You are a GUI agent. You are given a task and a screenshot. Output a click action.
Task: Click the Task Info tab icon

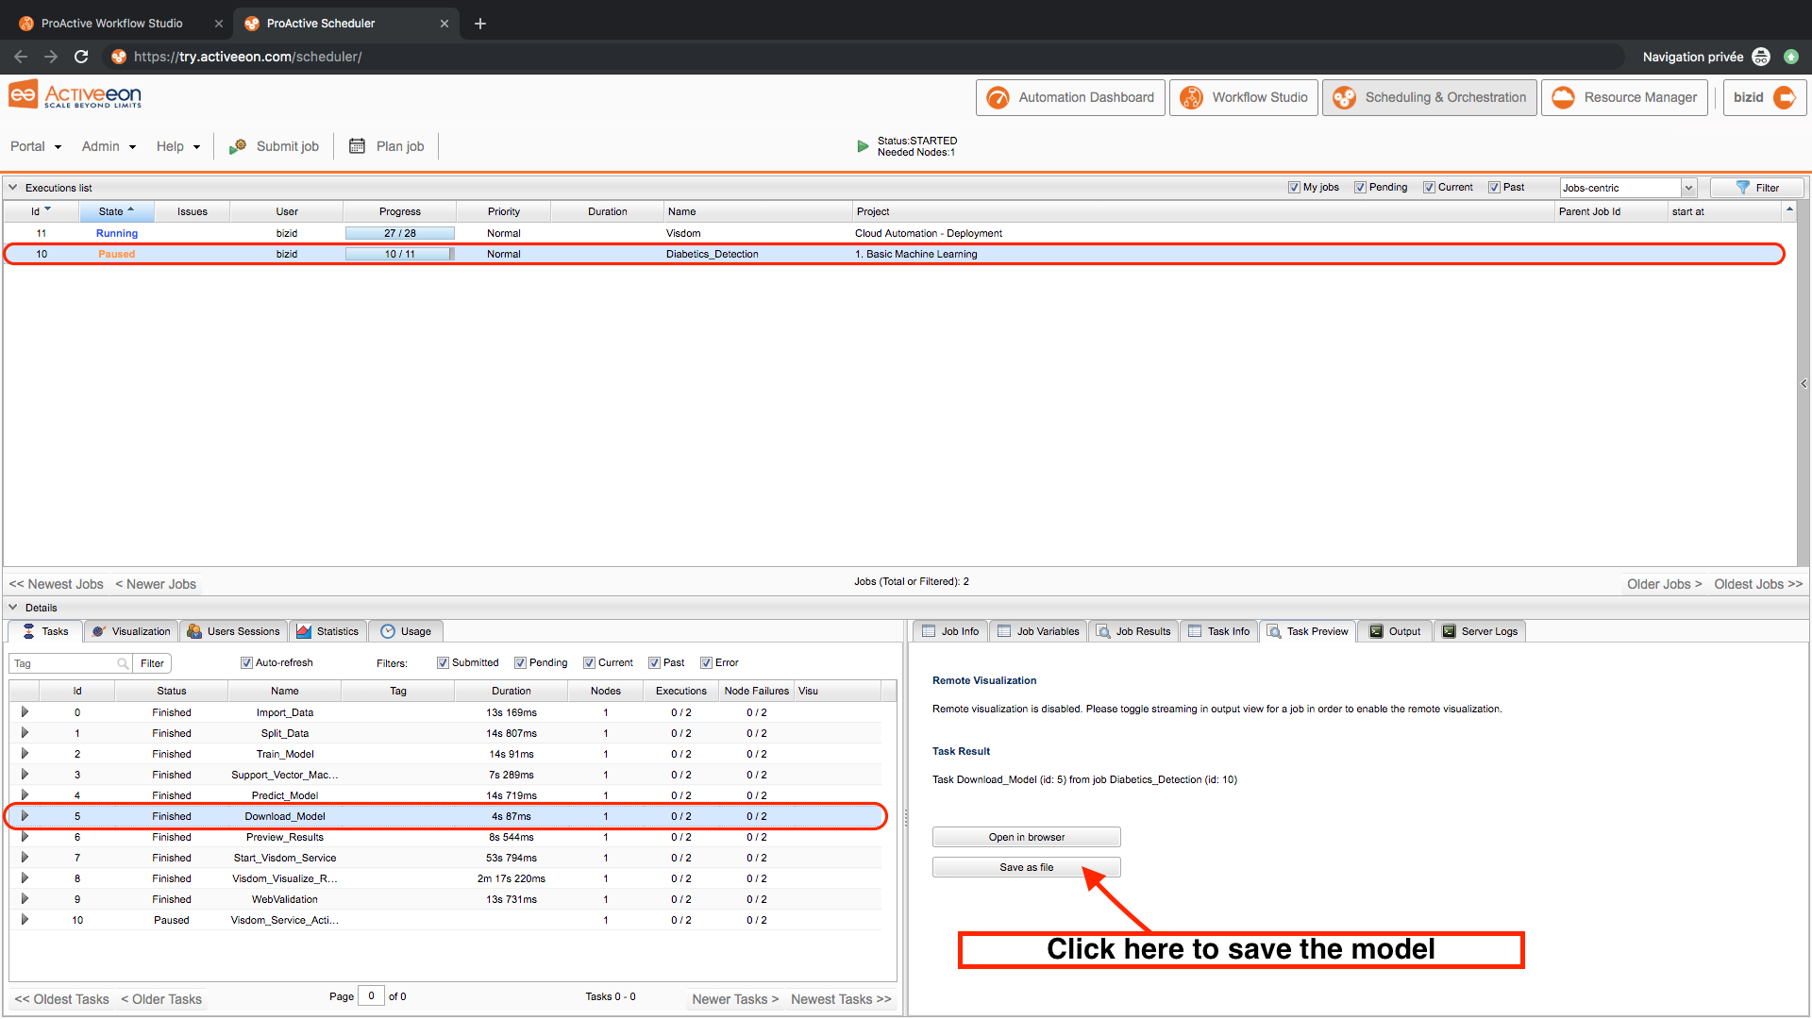(1195, 631)
